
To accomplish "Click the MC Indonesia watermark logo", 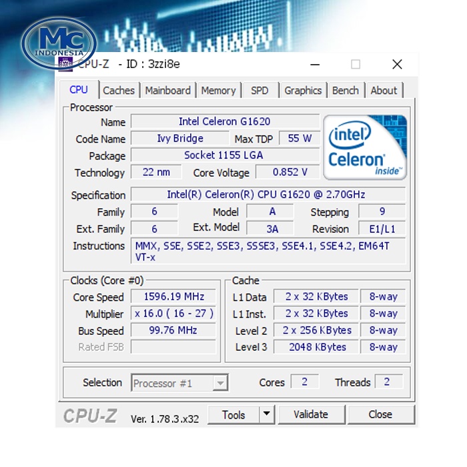I will tap(59, 45).
